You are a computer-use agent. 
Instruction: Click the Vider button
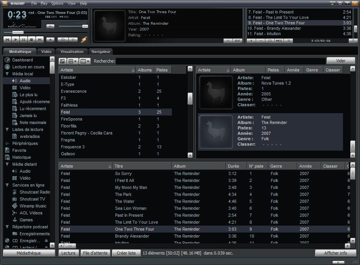340,61
